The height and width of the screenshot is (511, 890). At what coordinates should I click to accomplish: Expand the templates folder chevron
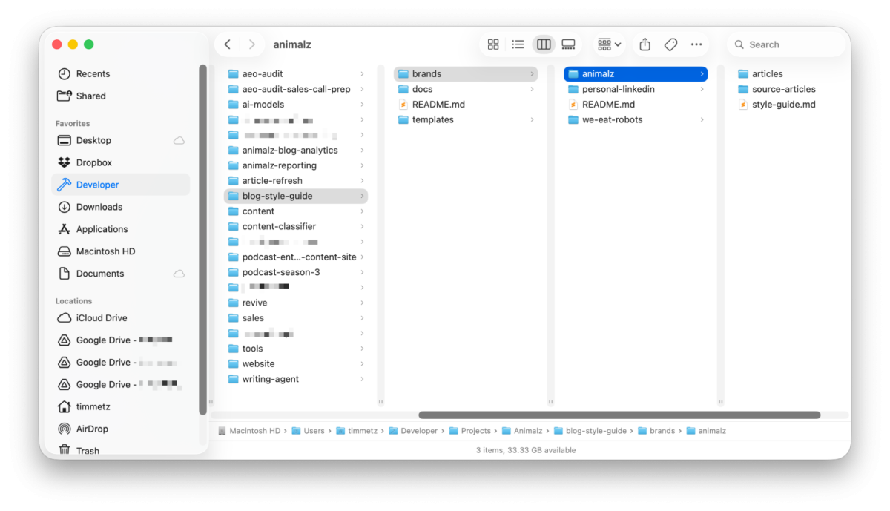pyautogui.click(x=533, y=120)
